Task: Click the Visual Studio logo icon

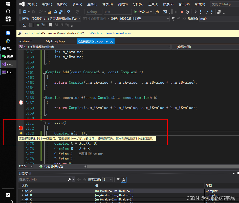Action: [22, 4]
